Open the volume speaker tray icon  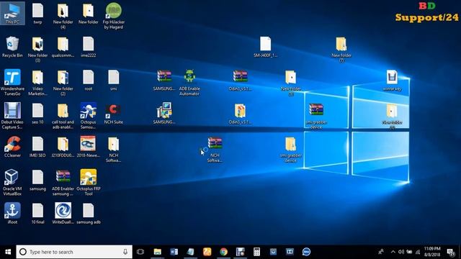(401, 252)
